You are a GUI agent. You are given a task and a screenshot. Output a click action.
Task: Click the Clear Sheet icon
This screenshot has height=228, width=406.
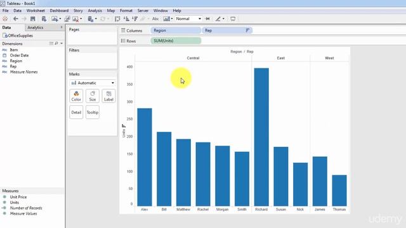pos(75,19)
